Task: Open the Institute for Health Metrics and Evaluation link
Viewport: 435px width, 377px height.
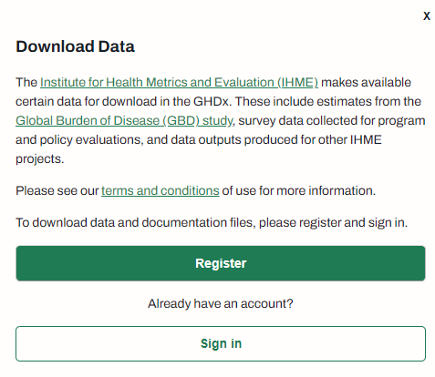Action: (x=179, y=82)
